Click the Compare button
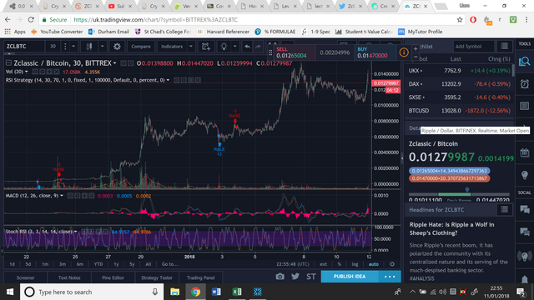The width and height of the screenshot is (534, 300). [x=141, y=47]
